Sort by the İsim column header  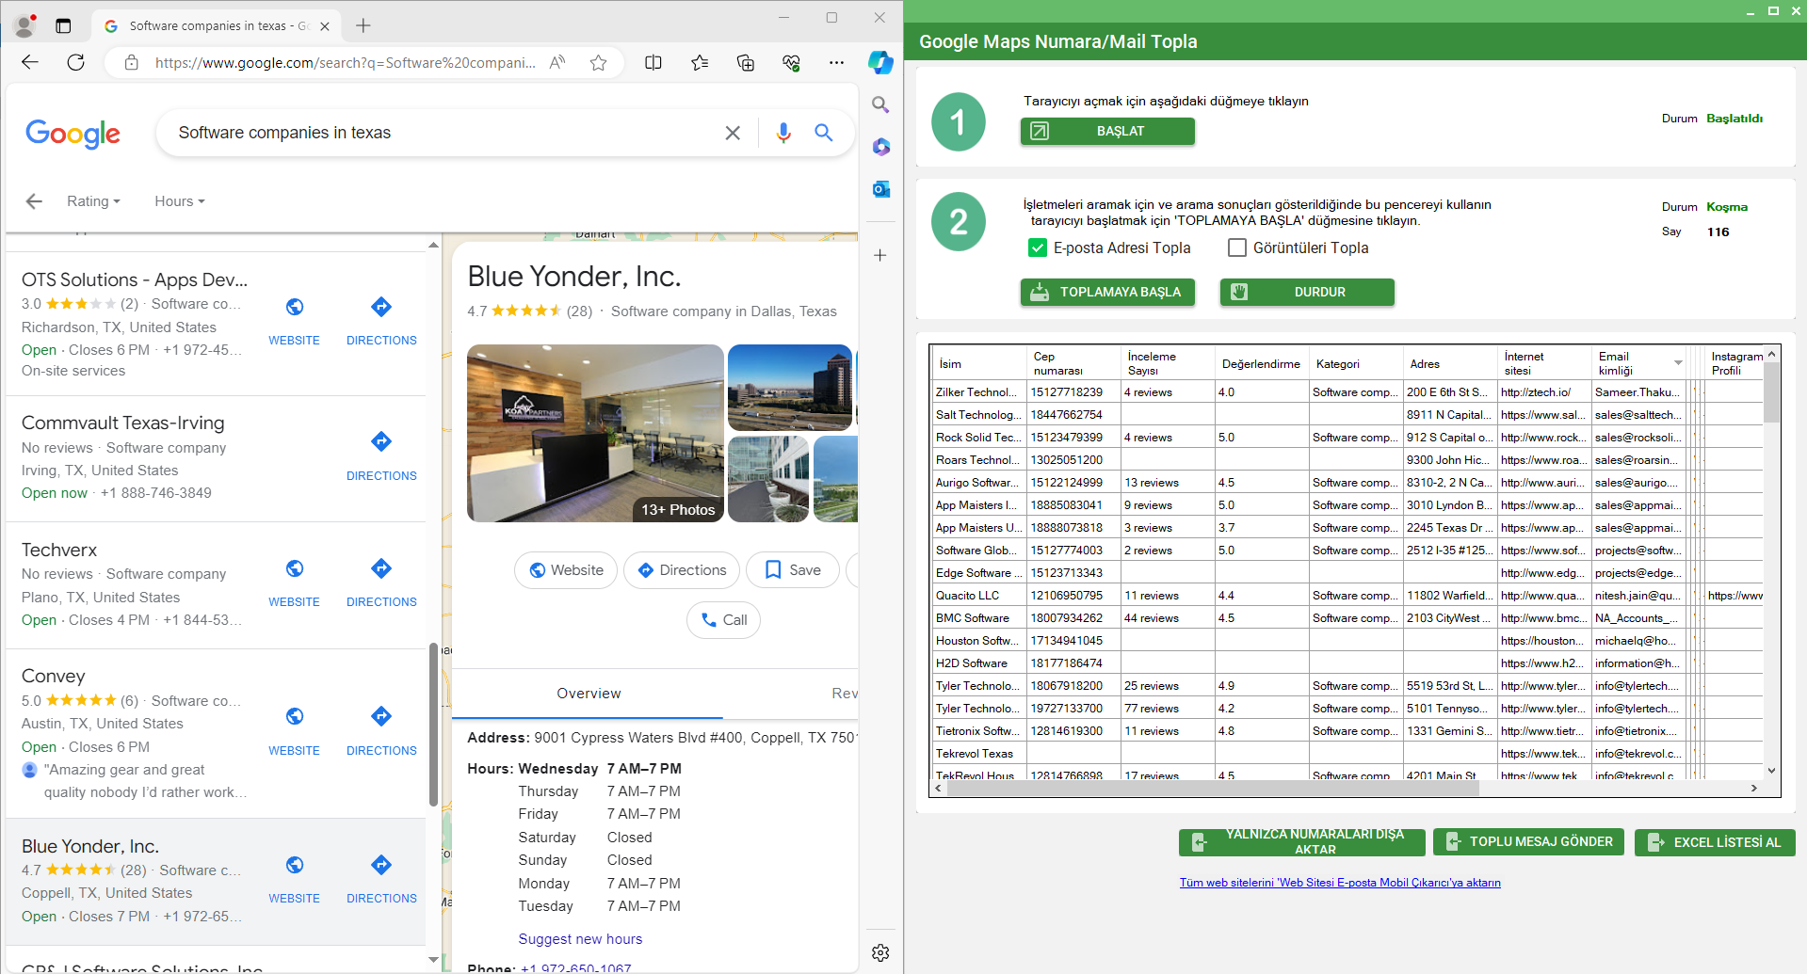979,363
